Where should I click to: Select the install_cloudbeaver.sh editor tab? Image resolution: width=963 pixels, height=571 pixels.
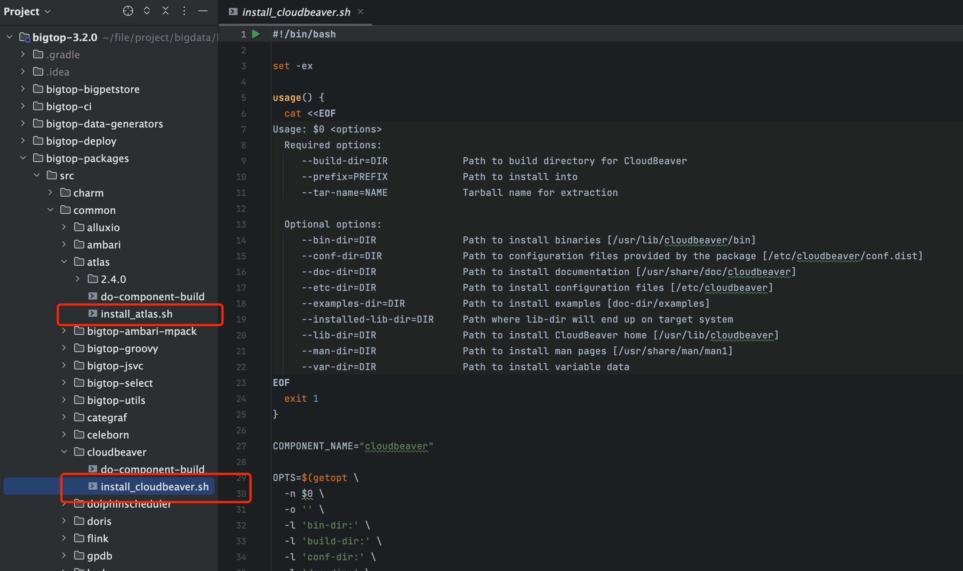tap(296, 12)
